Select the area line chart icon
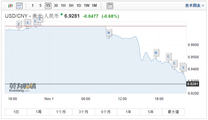The width and height of the screenshot is (208, 120). (x=20, y=5)
